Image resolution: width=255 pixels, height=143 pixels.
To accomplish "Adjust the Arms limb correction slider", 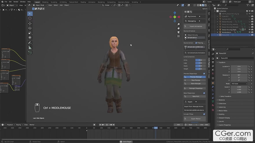I will [x=201, y=60].
